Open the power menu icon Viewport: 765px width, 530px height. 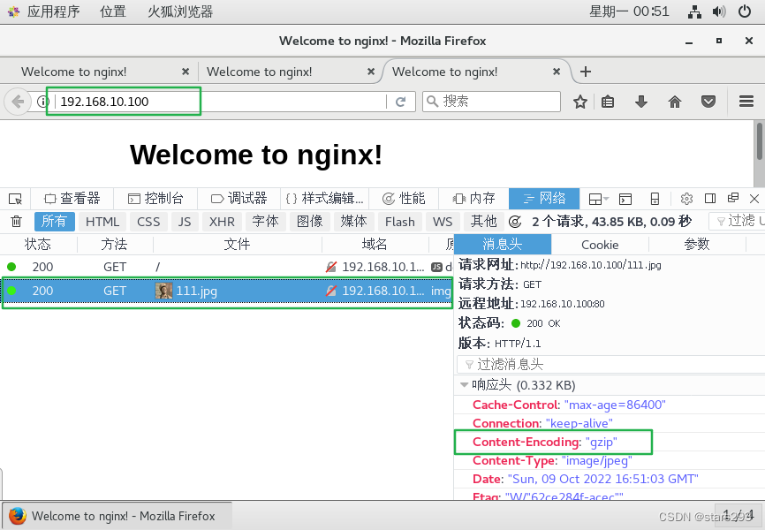pos(745,11)
